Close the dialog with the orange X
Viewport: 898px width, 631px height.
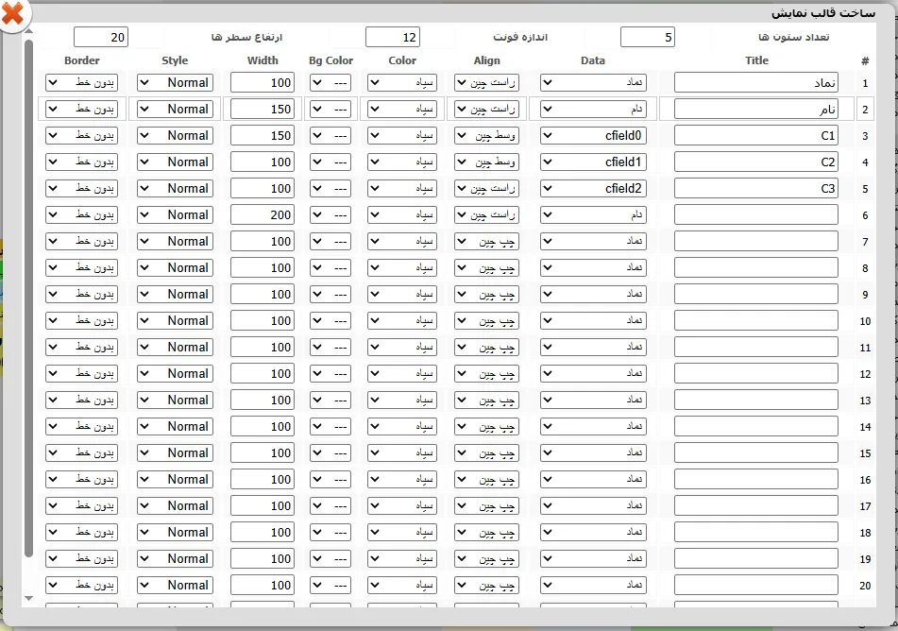(12, 14)
